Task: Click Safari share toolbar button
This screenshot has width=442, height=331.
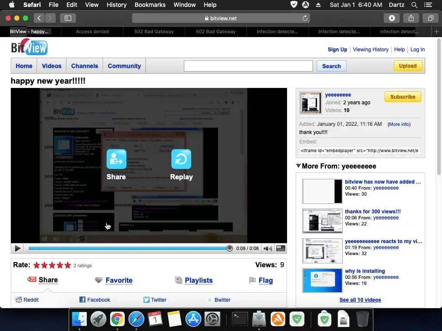Action: [x=411, y=18]
